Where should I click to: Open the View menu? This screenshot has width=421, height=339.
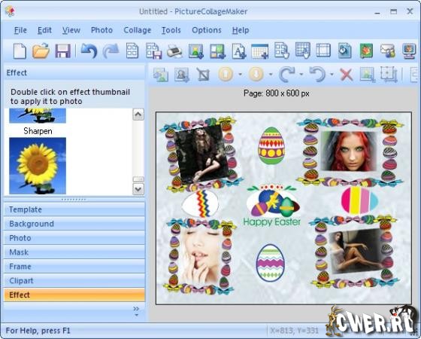click(x=71, y=30)
